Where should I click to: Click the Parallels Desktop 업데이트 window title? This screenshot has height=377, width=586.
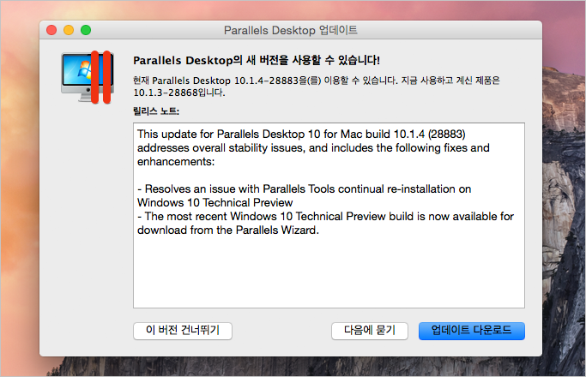[x=291, y=30]
